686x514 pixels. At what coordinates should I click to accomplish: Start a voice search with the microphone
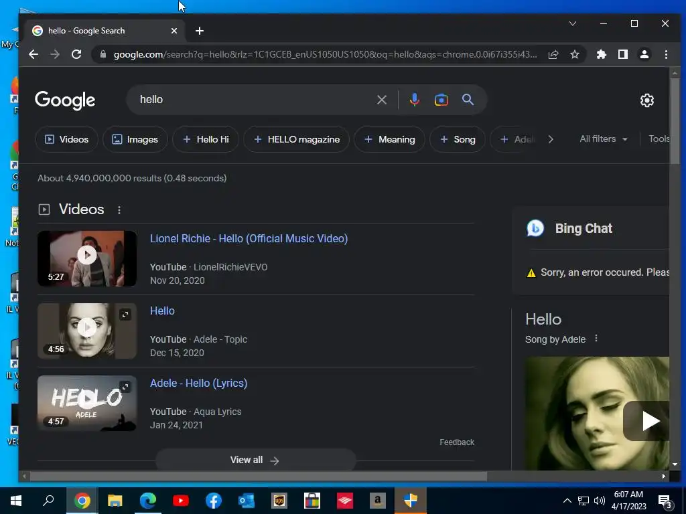coord(414,100)
